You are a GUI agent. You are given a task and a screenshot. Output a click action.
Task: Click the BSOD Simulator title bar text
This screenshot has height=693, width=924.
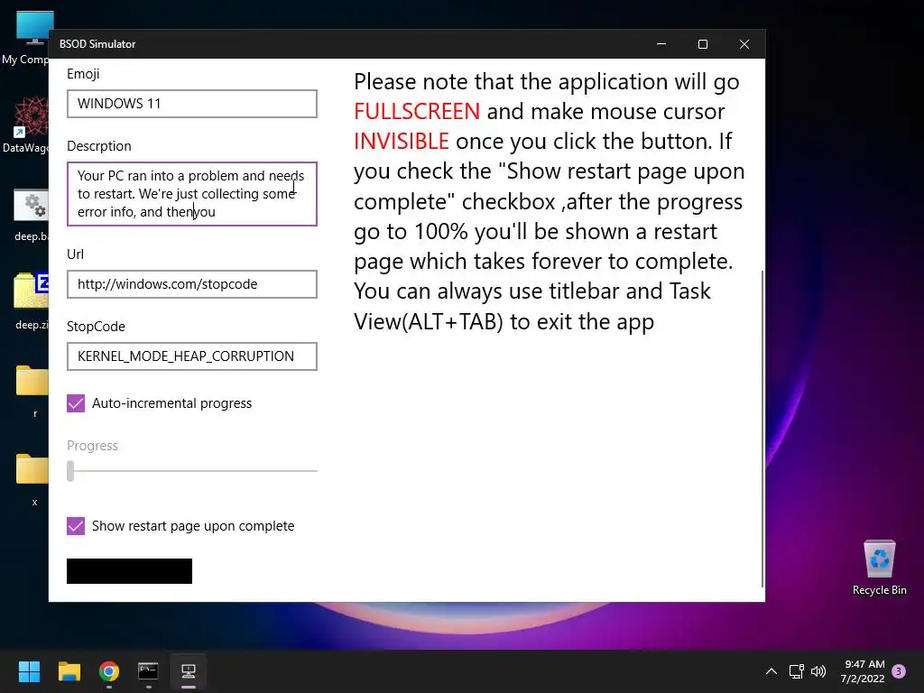pyautogui.click(x=97, y=44)
